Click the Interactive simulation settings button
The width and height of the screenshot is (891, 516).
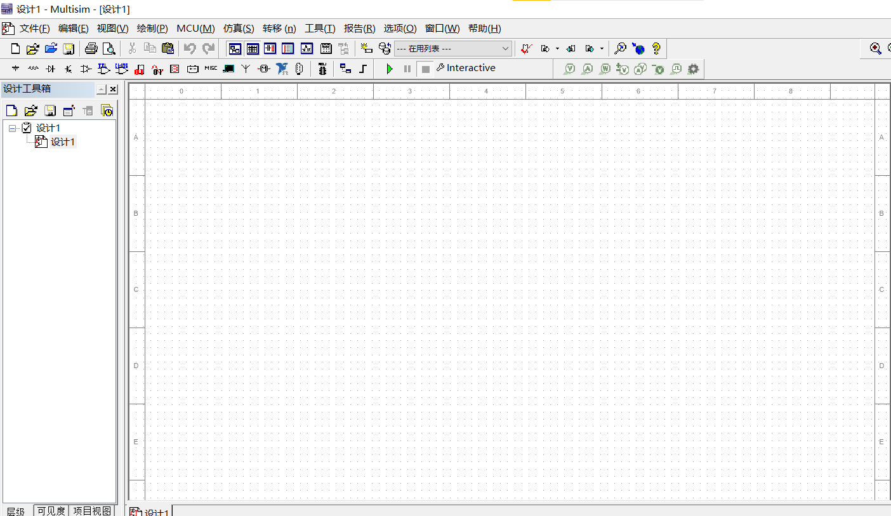coord(466,68)
